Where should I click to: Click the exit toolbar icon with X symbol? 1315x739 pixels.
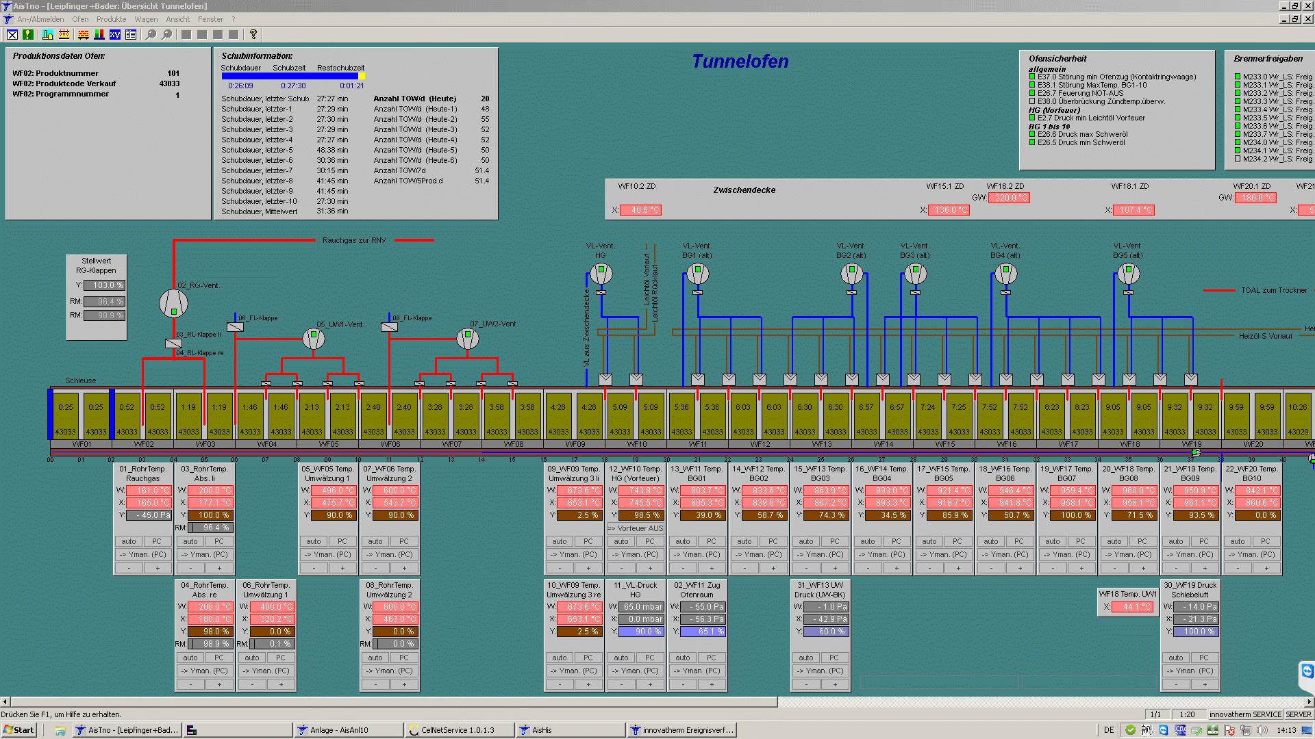click(12, 34)
